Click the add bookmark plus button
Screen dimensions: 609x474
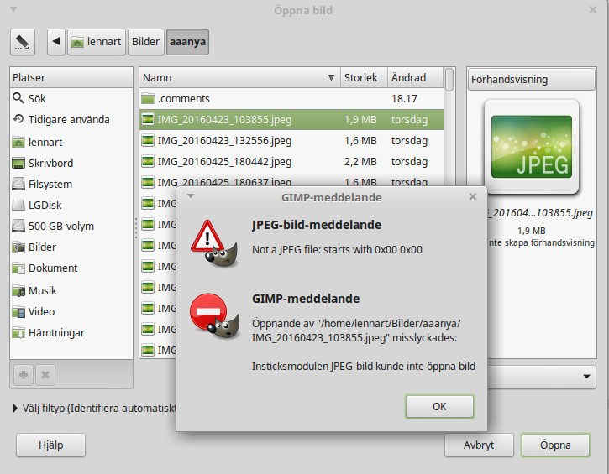[24, 375]
